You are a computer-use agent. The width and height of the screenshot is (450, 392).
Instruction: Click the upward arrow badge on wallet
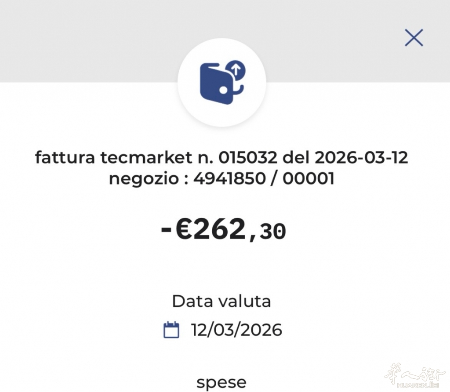click(236, 69)
